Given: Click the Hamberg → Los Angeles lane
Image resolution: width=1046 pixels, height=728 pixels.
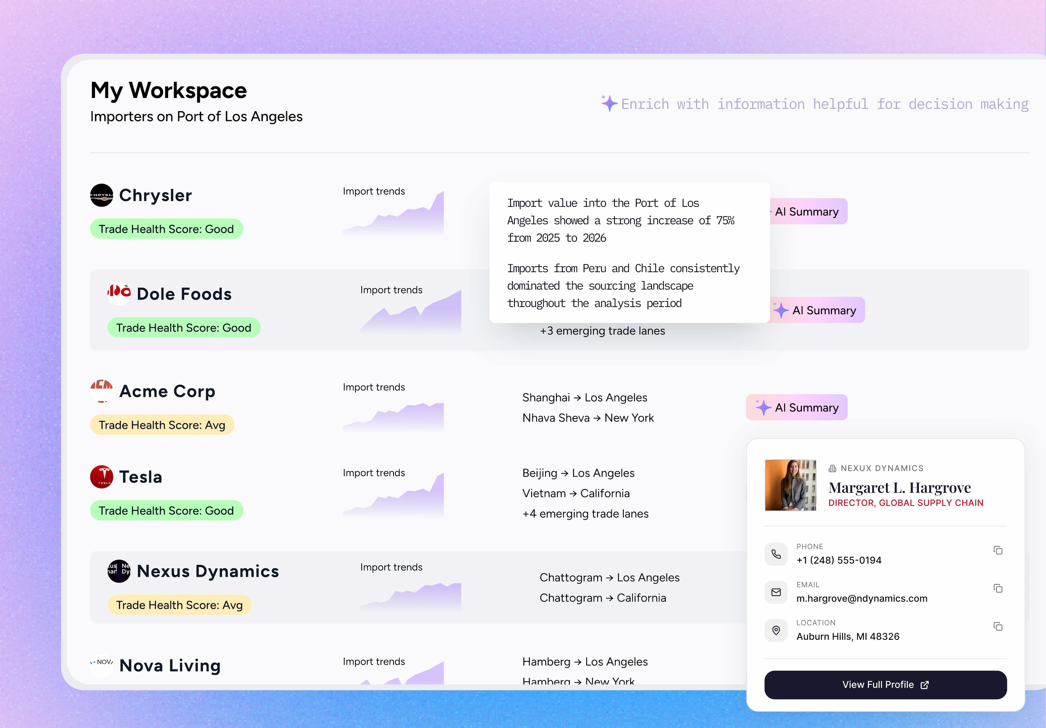Looking at the screenshot, I should 585,662.
